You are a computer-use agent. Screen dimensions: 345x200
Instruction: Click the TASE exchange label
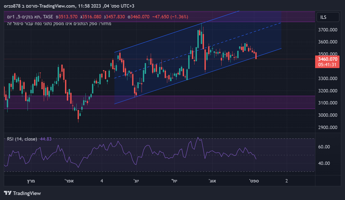48,17
